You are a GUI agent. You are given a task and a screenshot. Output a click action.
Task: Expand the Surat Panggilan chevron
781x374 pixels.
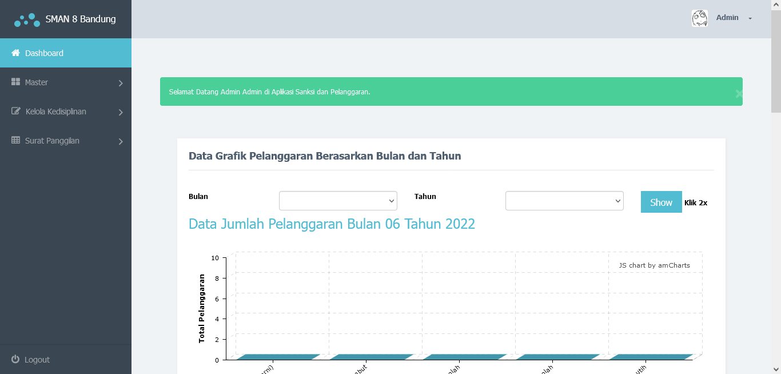(x=121, y=142)
